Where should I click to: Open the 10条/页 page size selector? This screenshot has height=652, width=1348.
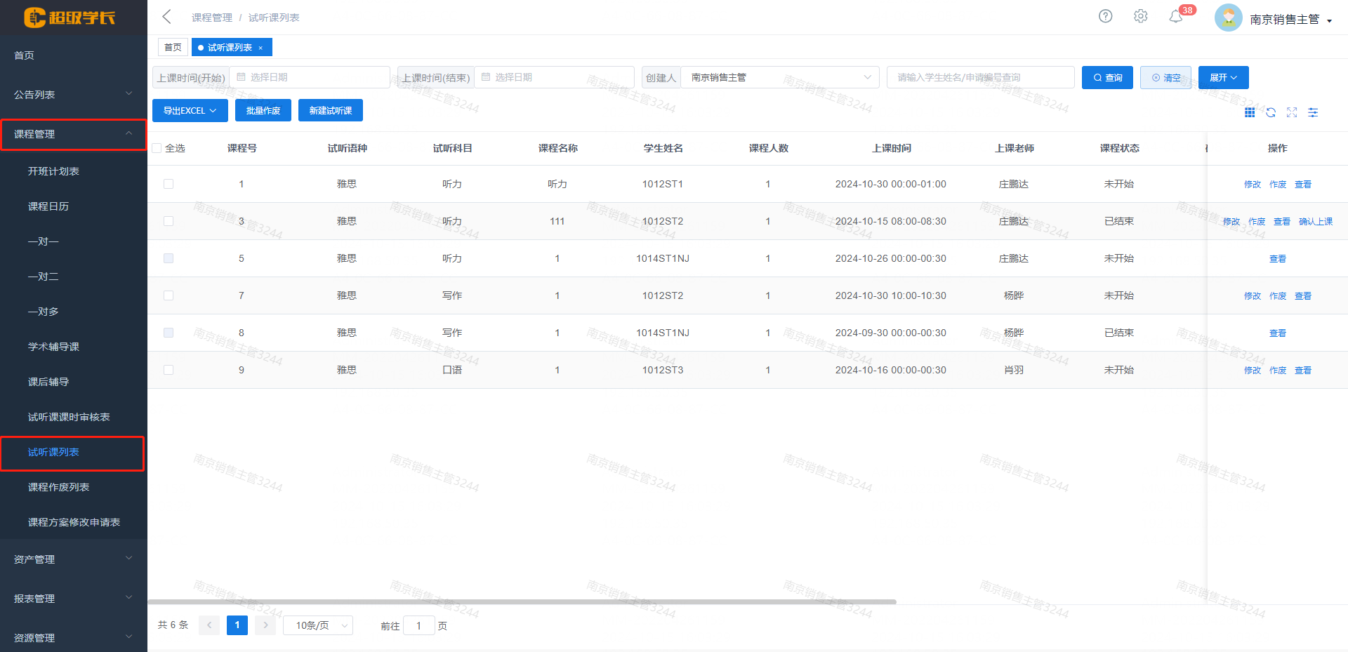[x=317, y=625]
